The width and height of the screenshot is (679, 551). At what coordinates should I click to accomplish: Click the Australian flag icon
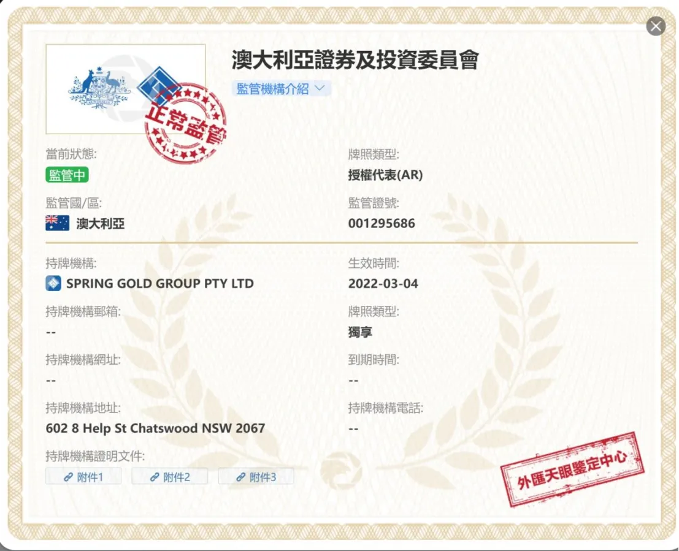click(57, 223)
